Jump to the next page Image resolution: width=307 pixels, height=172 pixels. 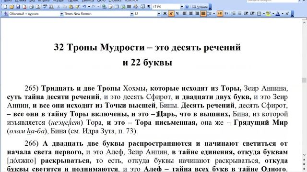point(304,168)
